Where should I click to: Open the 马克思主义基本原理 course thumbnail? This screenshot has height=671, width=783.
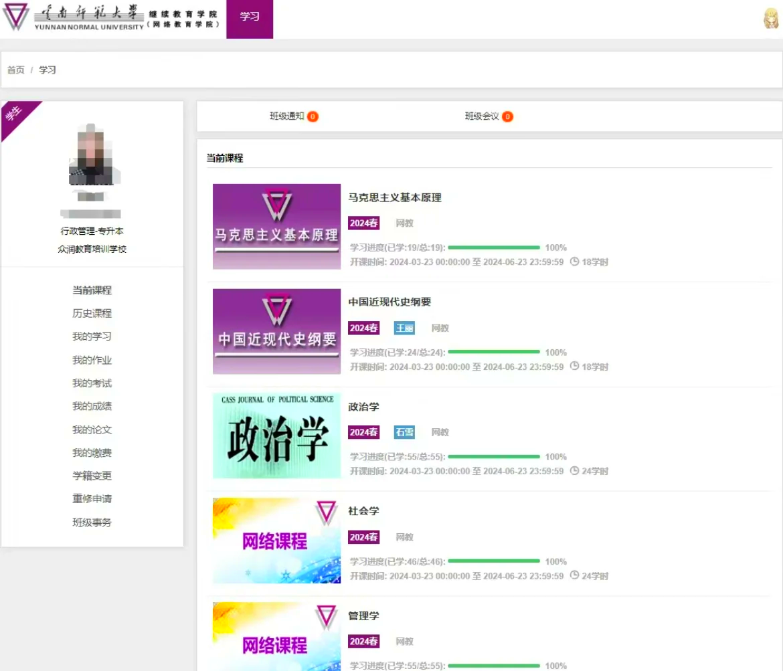pos(276,227)
